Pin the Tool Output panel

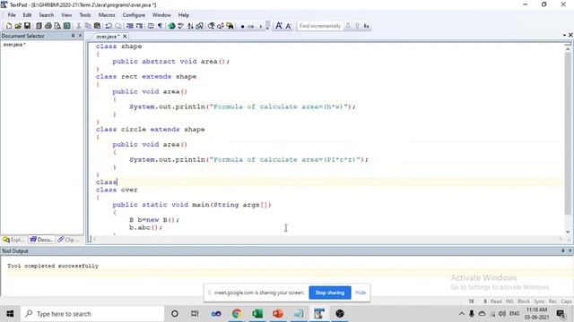563,250
